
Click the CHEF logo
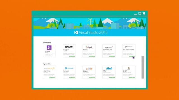click(129, 68)
